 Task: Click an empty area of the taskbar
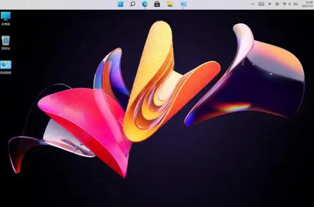[60, 4]
